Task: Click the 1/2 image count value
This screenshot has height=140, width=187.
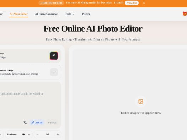Action: [x=48, y=134]
